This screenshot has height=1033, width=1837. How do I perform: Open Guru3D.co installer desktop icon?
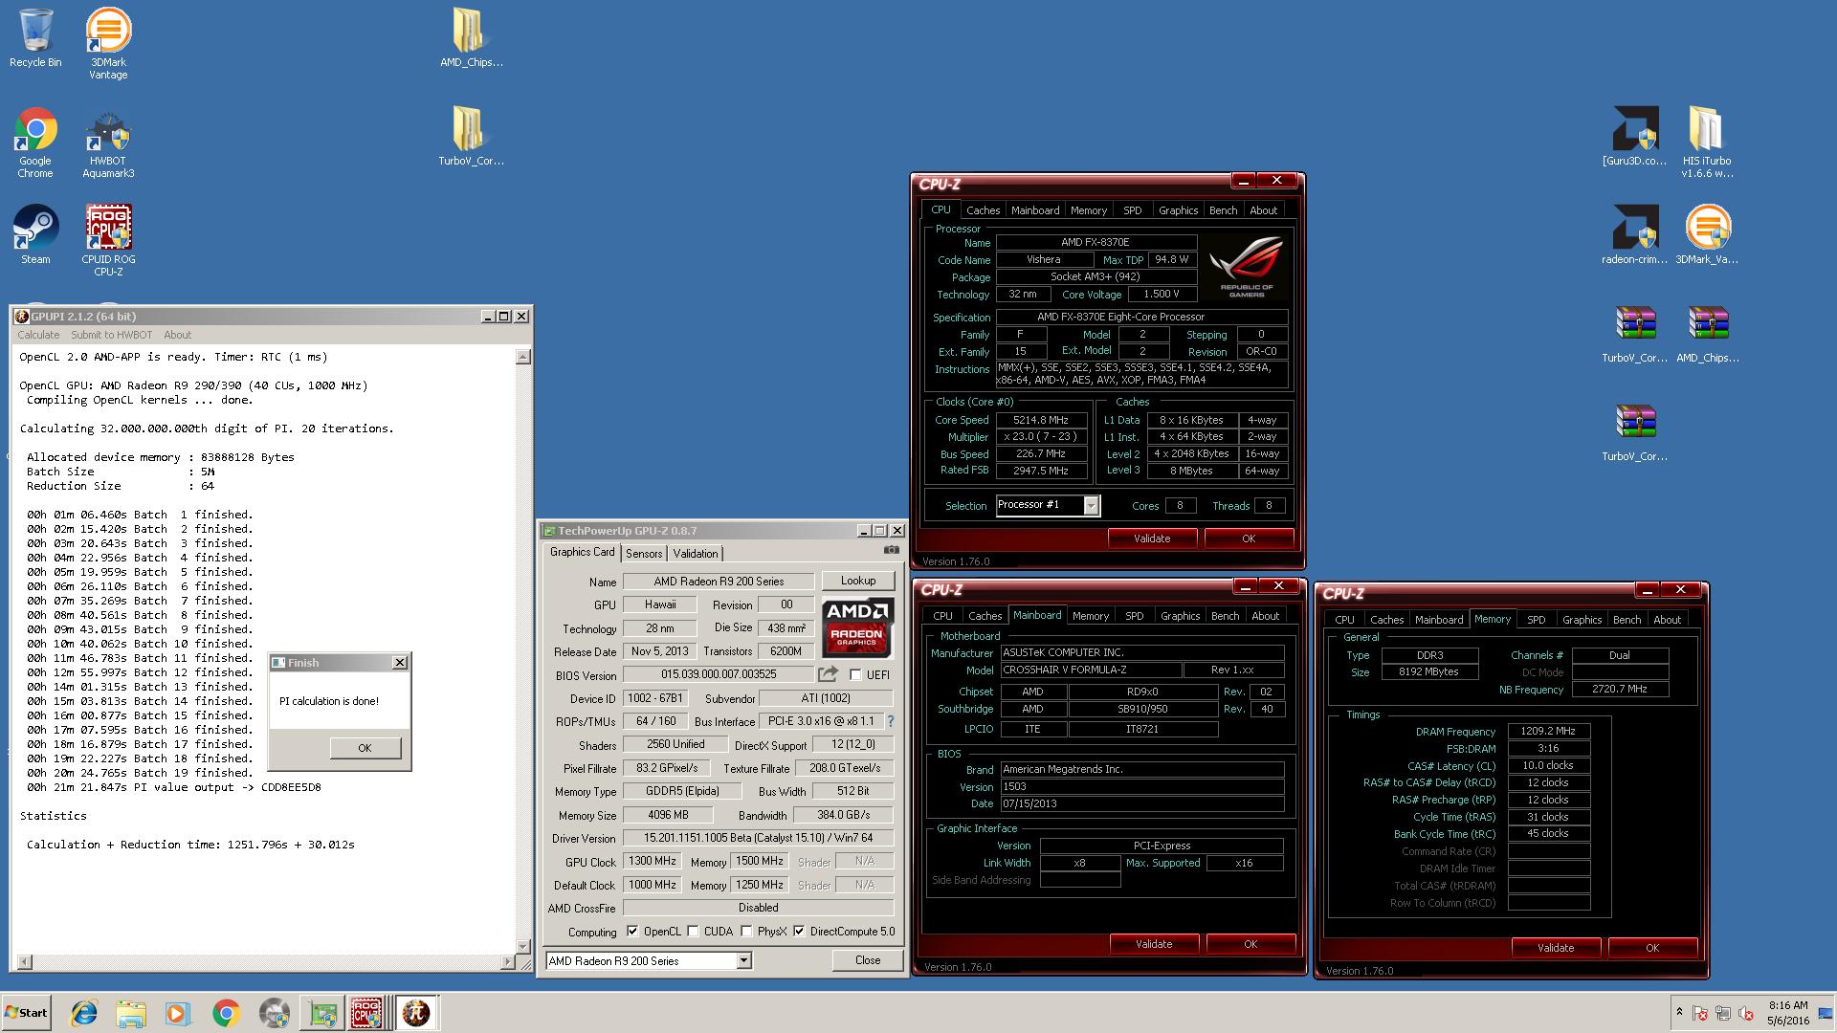pos(1634,136)
